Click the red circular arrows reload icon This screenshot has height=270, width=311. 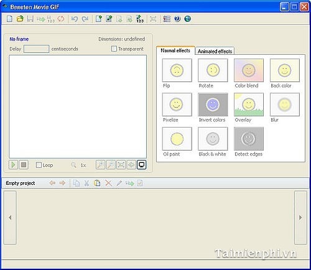click(x=61, y=19)
